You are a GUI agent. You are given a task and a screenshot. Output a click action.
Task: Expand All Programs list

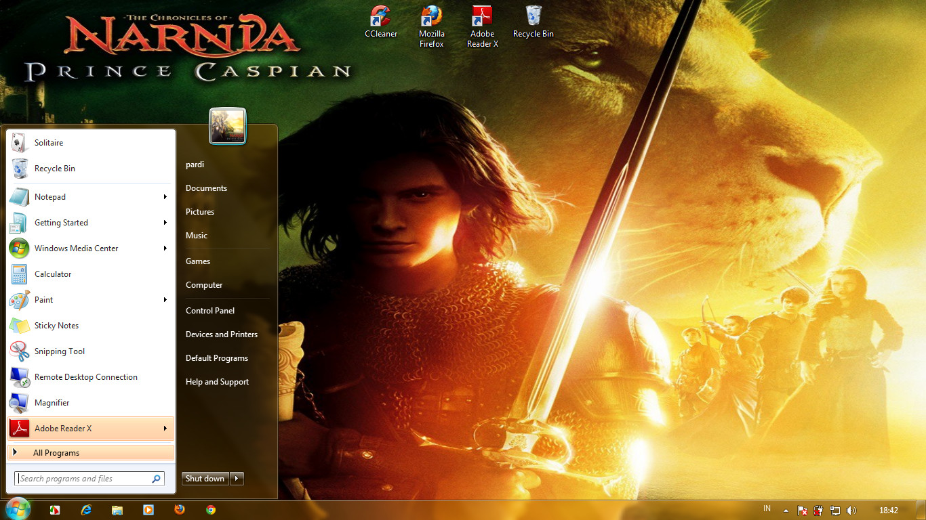click(x=91, y=453)
